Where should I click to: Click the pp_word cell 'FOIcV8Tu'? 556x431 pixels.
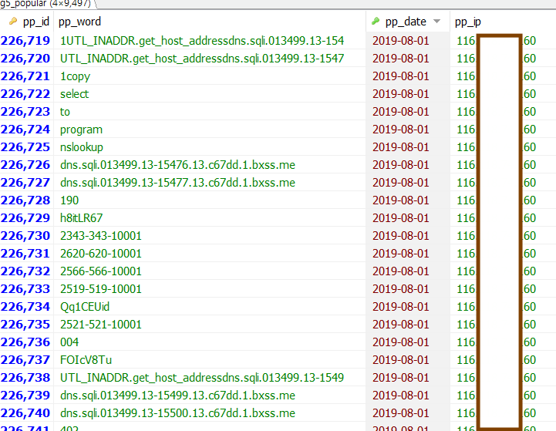coord(210,360)
